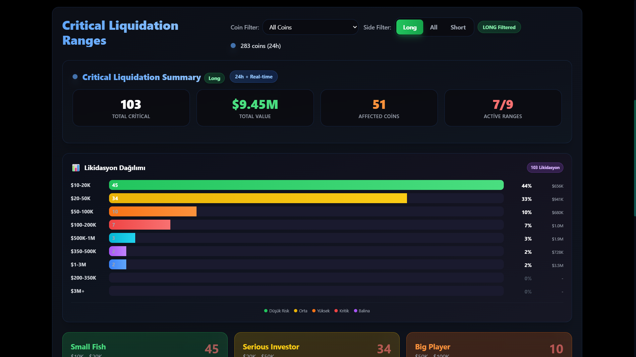Select the Long side filter
This screenshot has height=357, width=636.
pos(410,27)
